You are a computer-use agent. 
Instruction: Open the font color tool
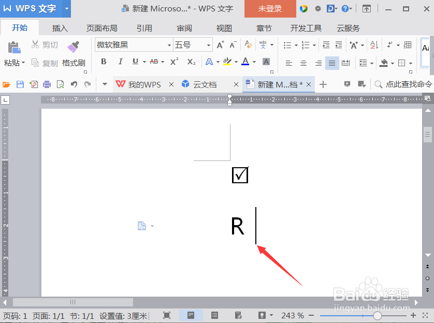(244, 62)
